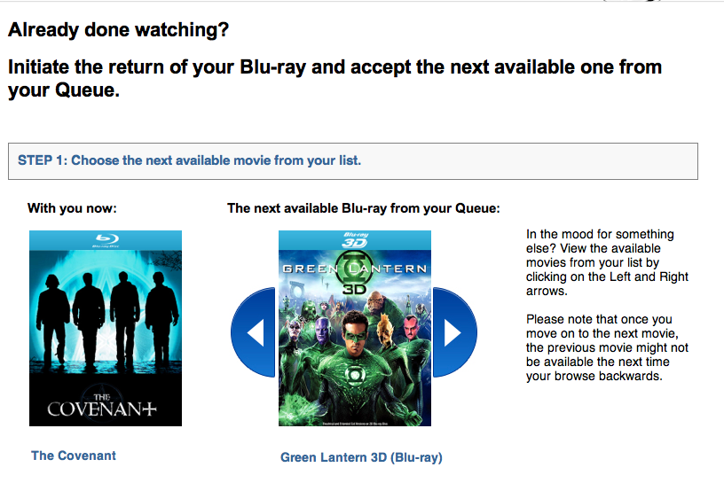Open The Covenant cover thumbnail
The image size is (724, 483).
point(106,328)
